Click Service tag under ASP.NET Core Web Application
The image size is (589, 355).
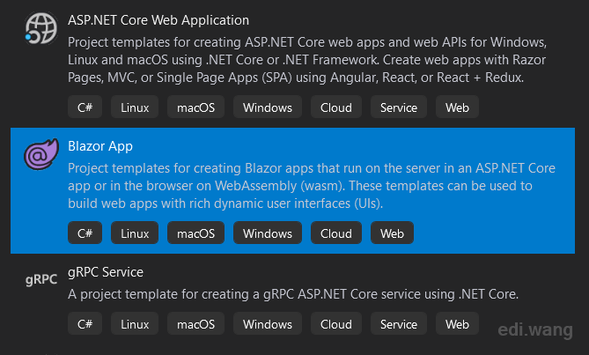pyautogui.click(x=399, y=107)
